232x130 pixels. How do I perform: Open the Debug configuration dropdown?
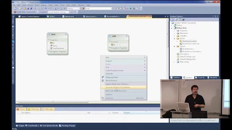coord(79,9)
